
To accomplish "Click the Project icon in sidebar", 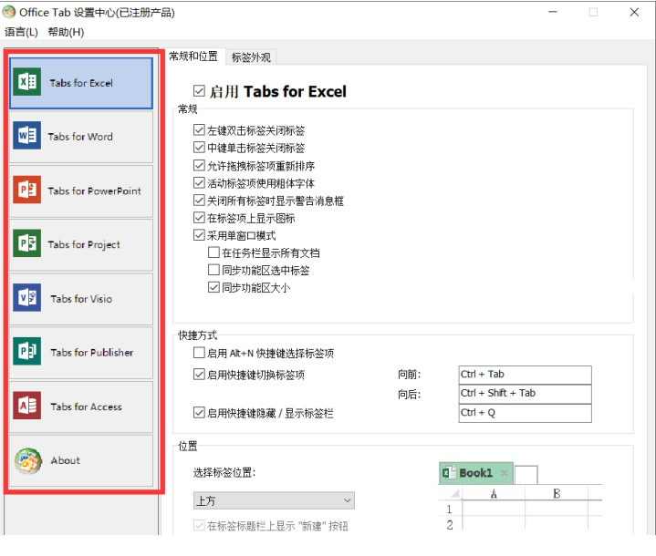I will click(26, 243).
